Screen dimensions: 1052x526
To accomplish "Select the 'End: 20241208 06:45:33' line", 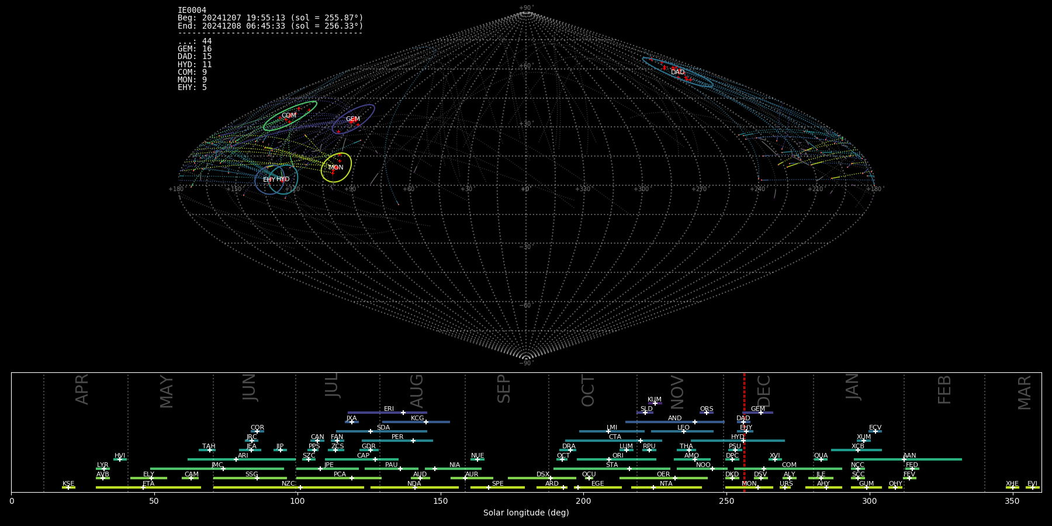I will (x=271, y=26).
